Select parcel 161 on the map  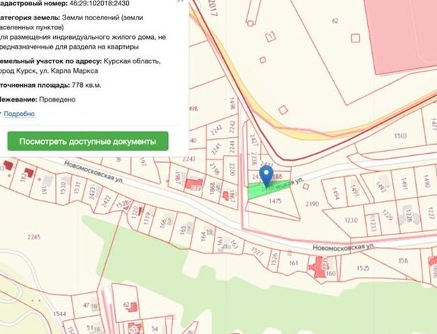point(293,263)
